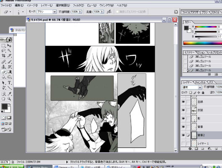Create new layer icon in Layers panel
Viewport: 222px width, 168px height.
[x=216, y=149]
